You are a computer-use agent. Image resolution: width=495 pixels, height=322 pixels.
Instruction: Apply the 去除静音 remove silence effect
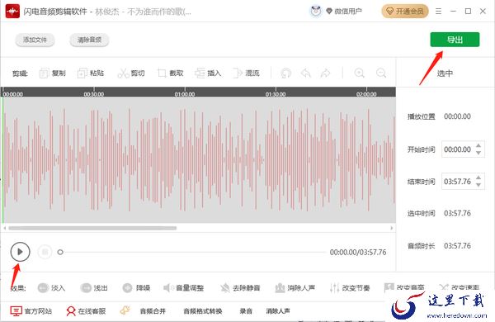point(240,288)
